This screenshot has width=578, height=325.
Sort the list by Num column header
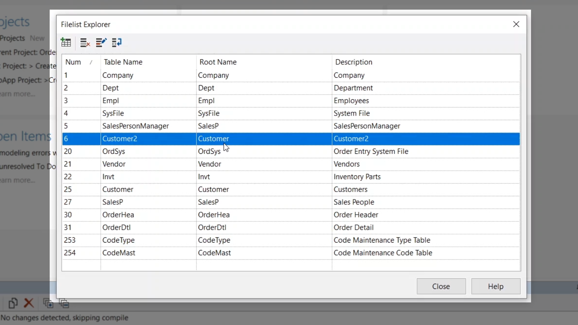pyautogui.click(x=73, y=62)
